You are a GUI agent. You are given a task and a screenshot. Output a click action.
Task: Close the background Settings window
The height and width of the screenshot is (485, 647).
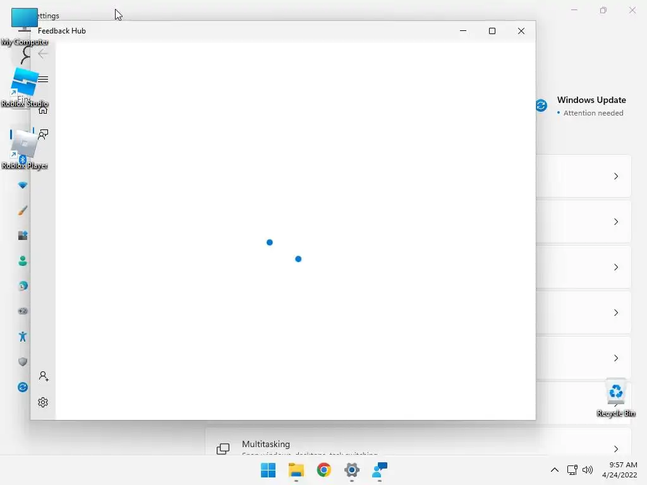click(x=632, y=10)
